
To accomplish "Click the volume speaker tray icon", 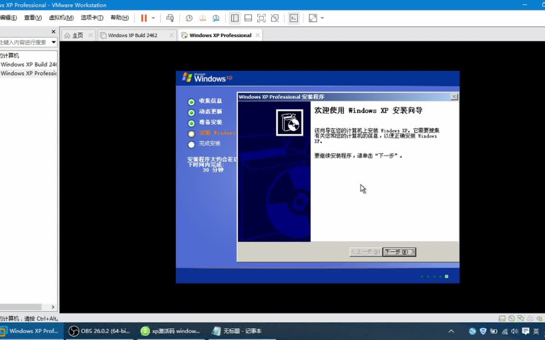I will click(515, 331).
